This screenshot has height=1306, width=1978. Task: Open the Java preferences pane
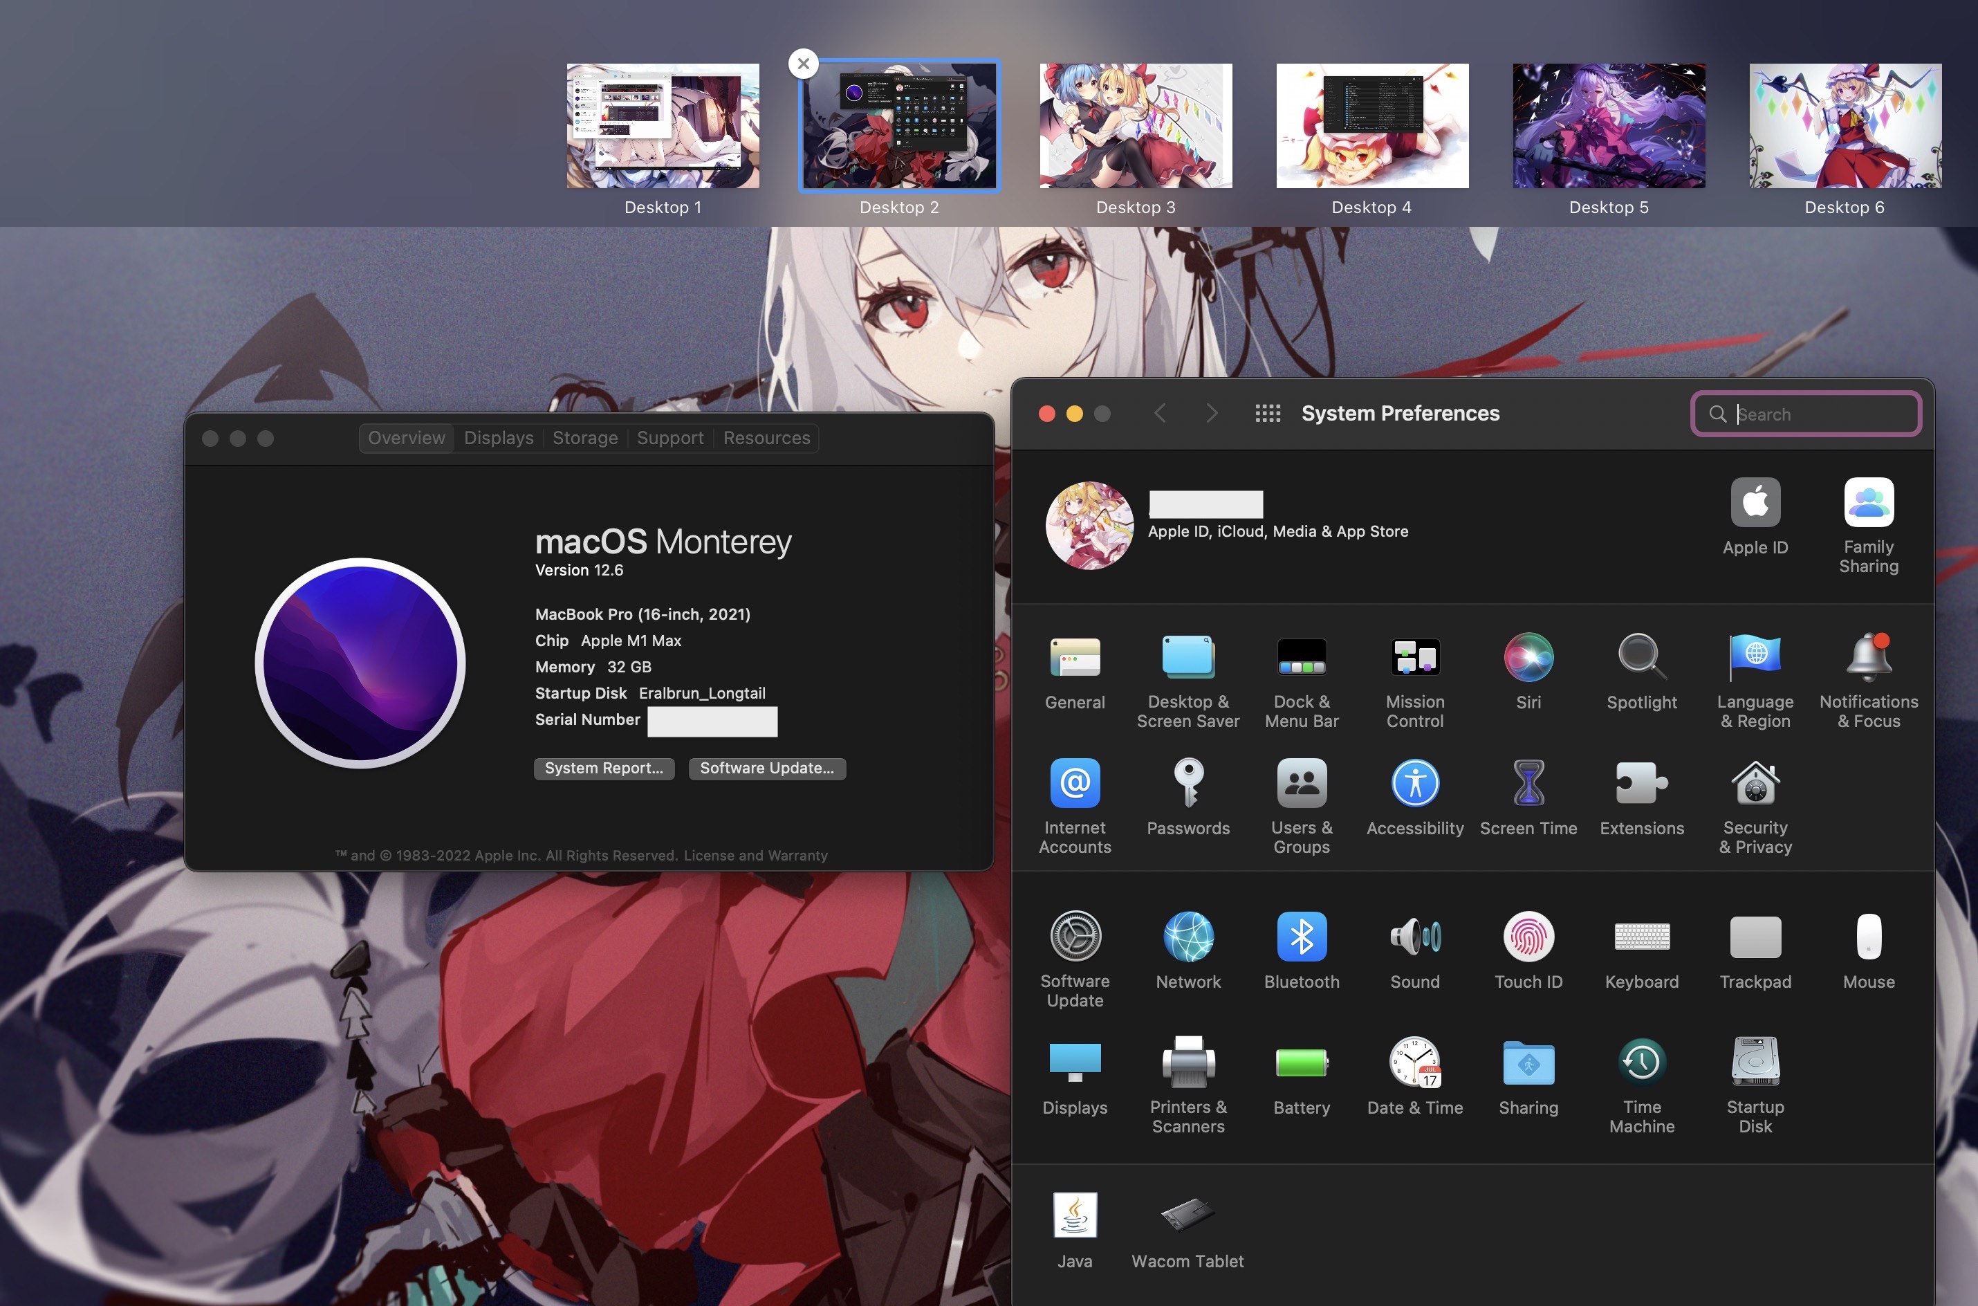point(1074,1216)
